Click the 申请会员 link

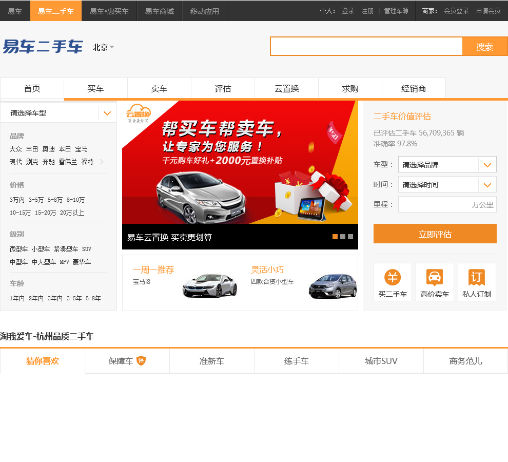click(488, 11)
